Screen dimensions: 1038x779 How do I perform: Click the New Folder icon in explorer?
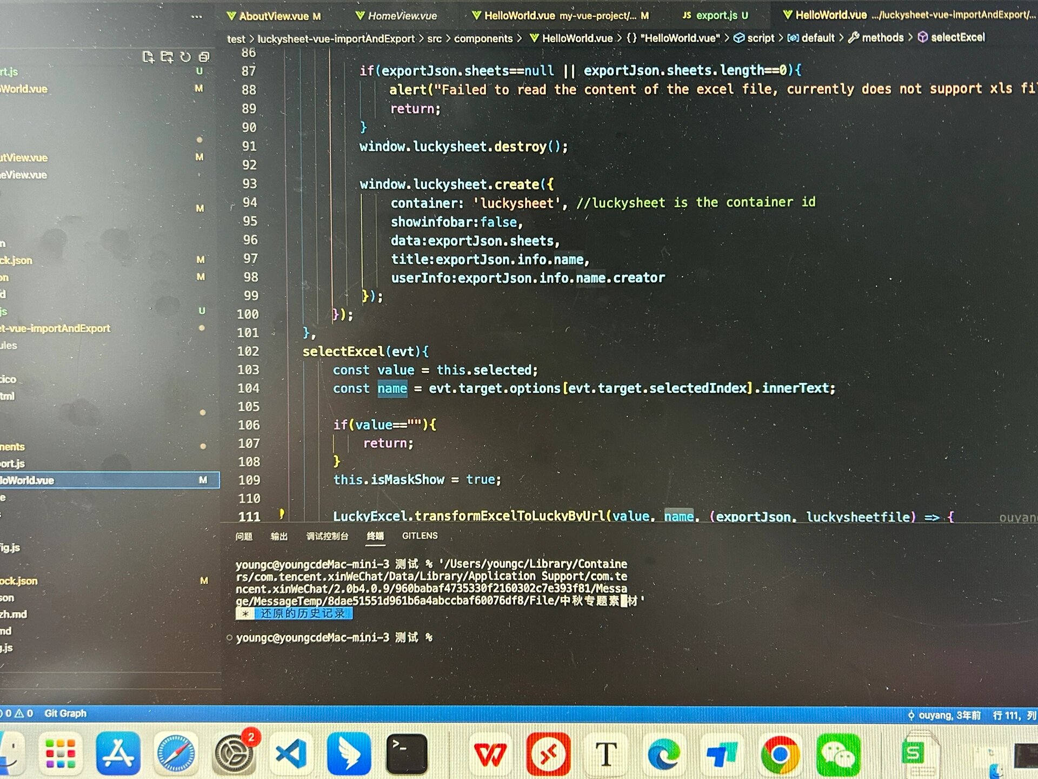point(167,57)
